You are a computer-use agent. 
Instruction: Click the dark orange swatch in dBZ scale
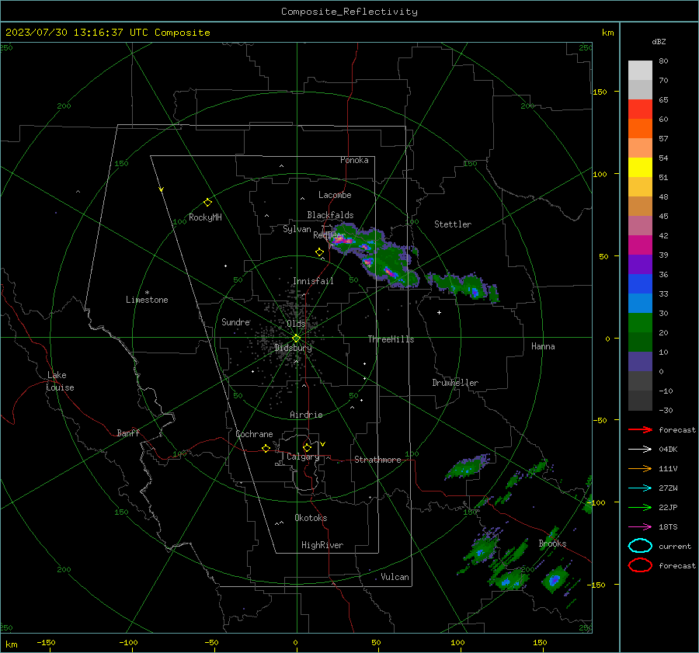point(640,129)
